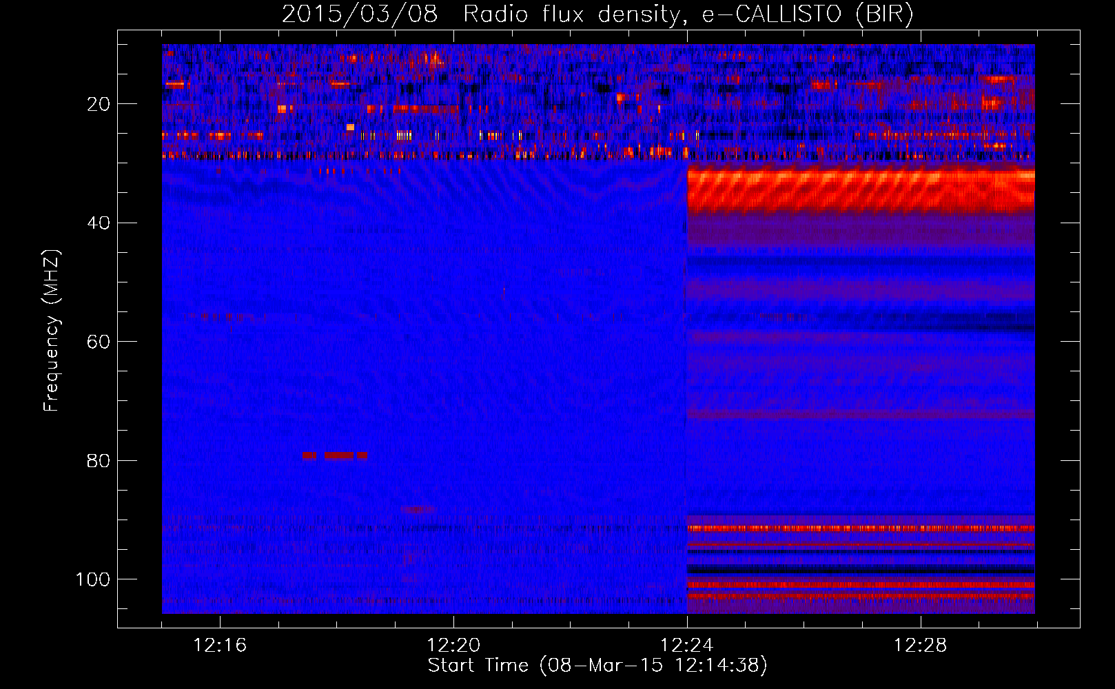Click the '12:16' time tick label
Image resolution: width=1115 pixels, height=689 pixels.
point(220,646)
